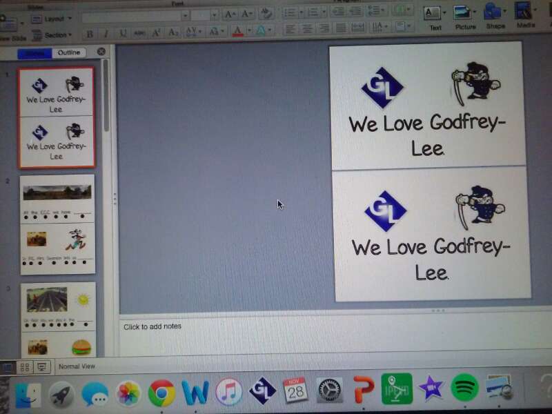552x414 pixels.
Task: Decrease font size with shrink button
Action: pyautogui.click(x=247, y=14)
